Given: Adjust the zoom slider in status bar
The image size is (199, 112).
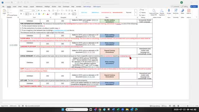Looking at the screenshot, I should tap(187, 106).
